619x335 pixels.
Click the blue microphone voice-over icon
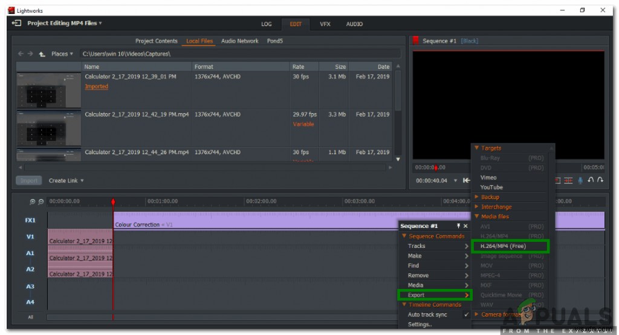(x=580, y=180)
